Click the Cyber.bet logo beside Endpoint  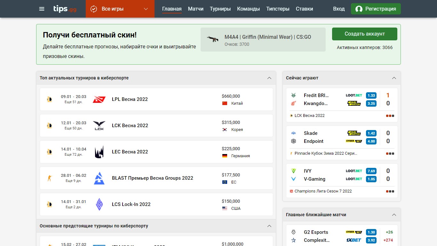pos(354,141)
